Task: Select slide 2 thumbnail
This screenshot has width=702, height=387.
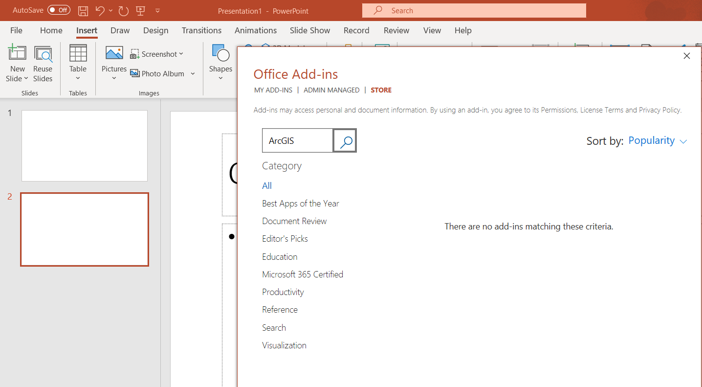Action: point(85,229)
